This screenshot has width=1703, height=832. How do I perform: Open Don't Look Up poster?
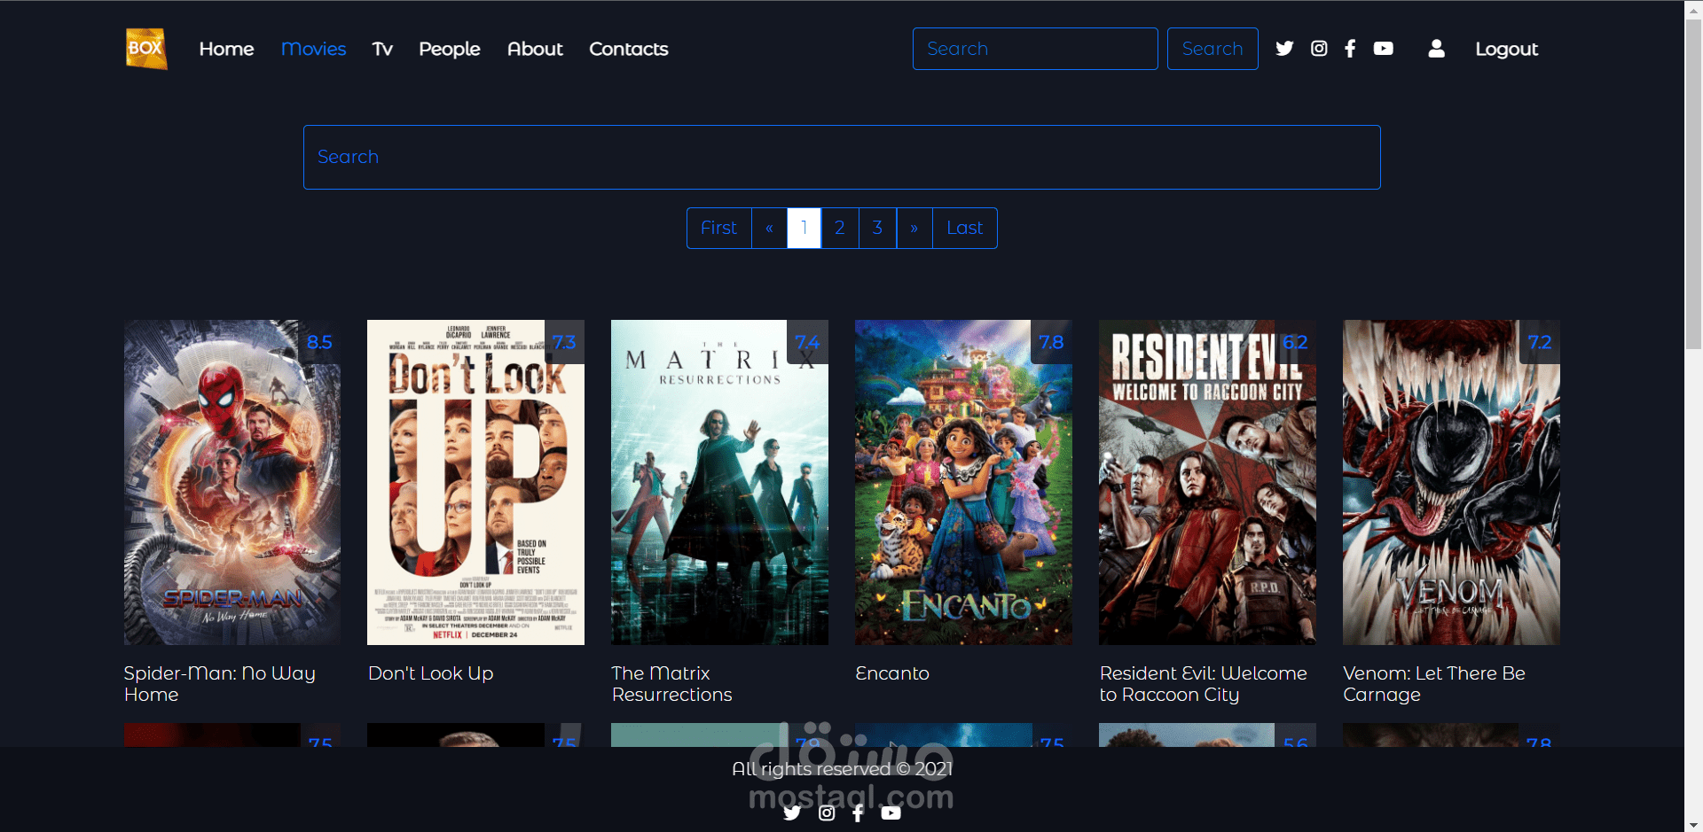click(475, 482)
